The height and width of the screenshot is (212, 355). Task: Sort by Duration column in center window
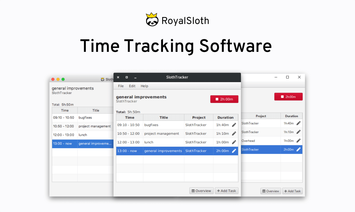click(226, 117)
